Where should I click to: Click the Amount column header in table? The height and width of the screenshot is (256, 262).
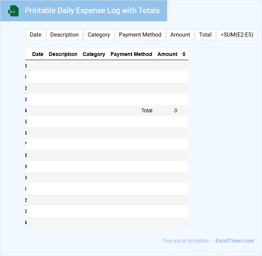168,54
